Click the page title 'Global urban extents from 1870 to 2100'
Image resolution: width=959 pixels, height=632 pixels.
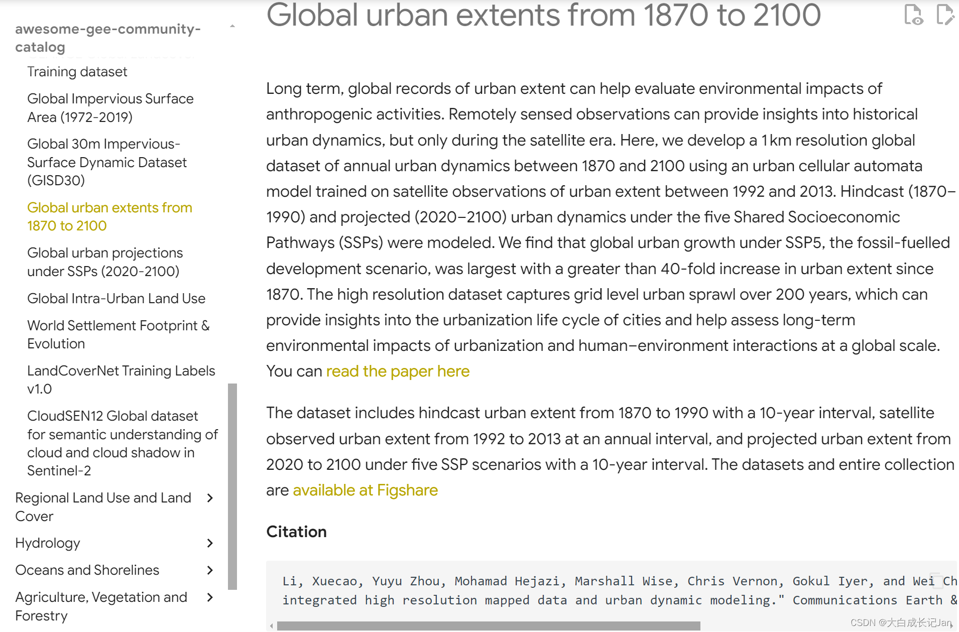pyautogui.click(x=543, y=15)
